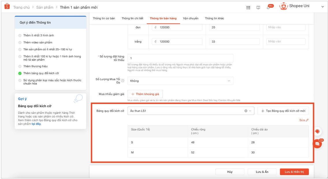Click the Thêm thương hiệu checkmark

(x=20, y=66)
